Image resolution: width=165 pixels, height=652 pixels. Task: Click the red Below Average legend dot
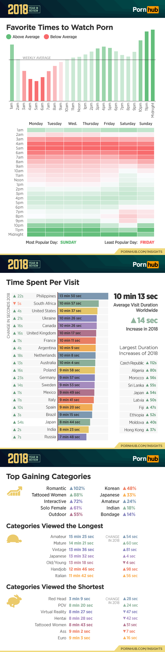[46, 37]
